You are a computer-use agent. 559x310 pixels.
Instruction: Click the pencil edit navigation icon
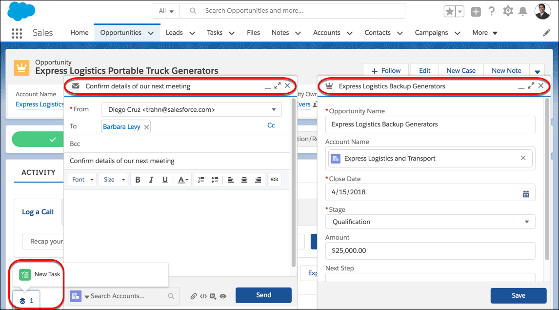[546, 33]
